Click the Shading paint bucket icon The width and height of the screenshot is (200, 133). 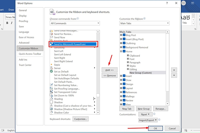51,99
